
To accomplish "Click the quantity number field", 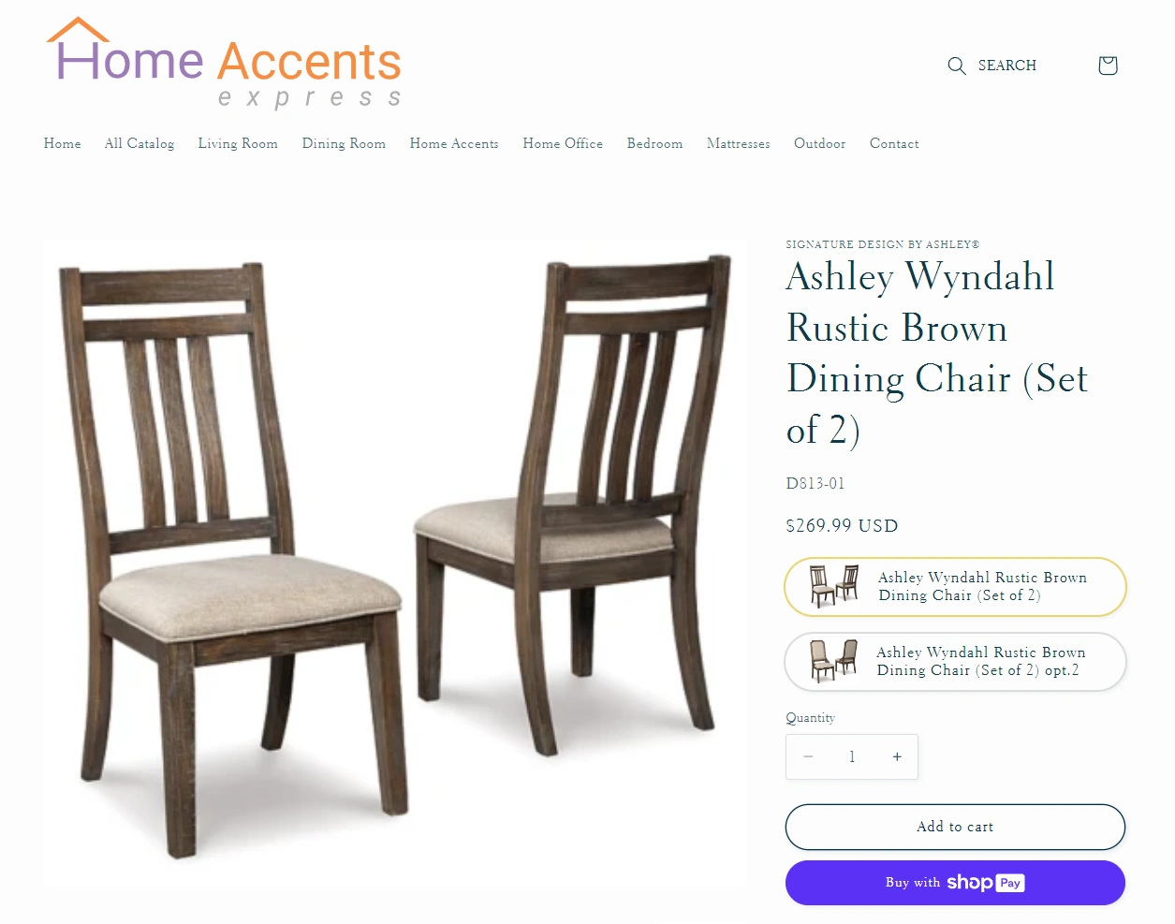I will click(x=852, y=756).
